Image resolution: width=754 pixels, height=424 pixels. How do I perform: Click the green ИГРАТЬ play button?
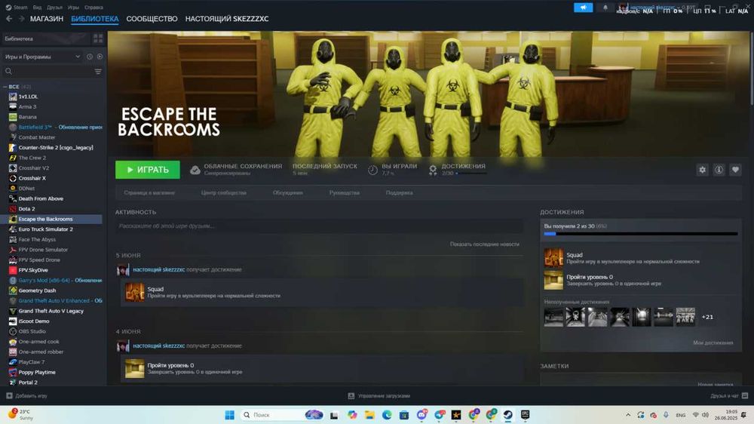[x=148, y=170]
